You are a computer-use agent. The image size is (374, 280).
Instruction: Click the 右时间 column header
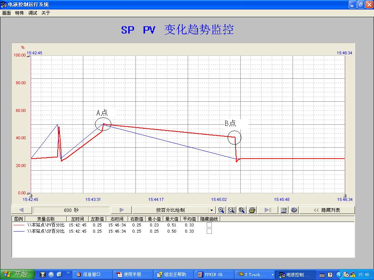point(117,219)
